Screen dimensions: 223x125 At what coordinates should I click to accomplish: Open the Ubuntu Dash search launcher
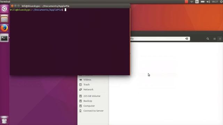pos(4,9)
